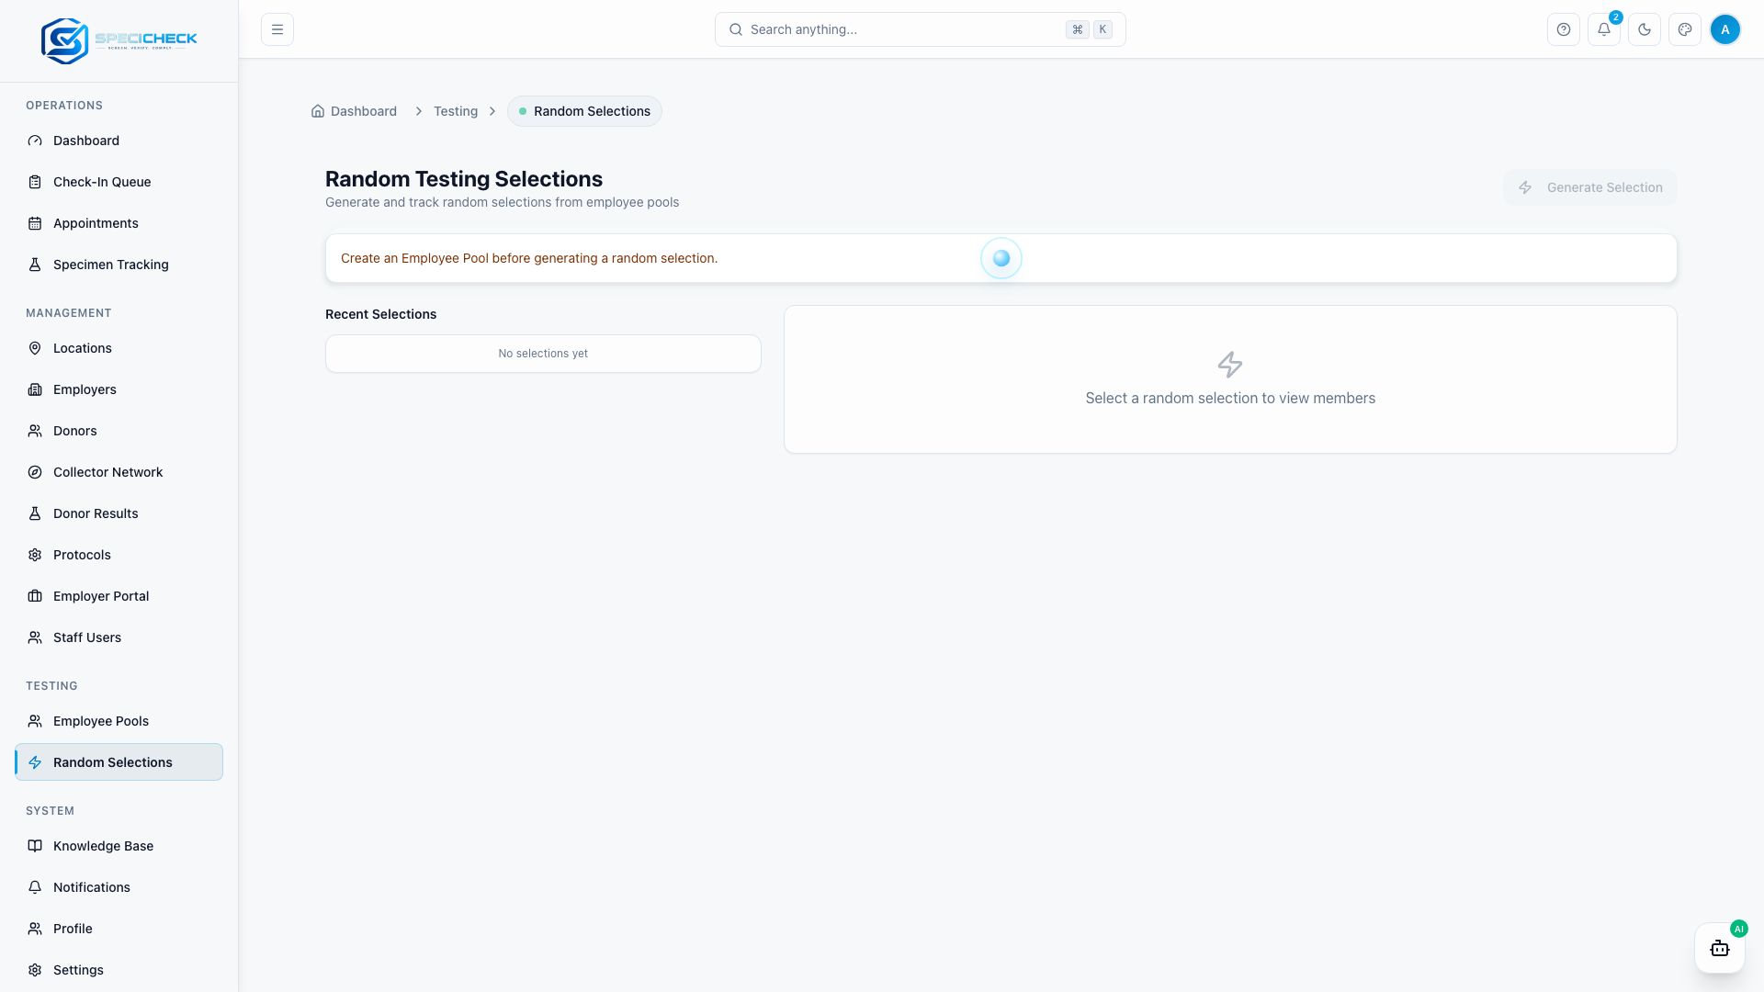
Task: Go to the Profile page
Action: (119, 929)
